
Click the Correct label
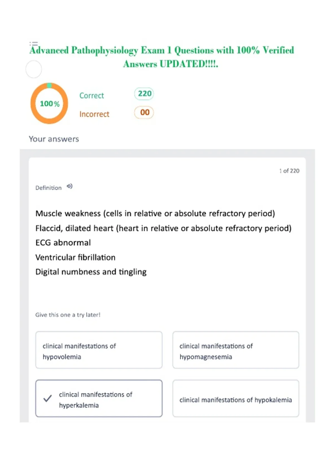pos(92,96)
